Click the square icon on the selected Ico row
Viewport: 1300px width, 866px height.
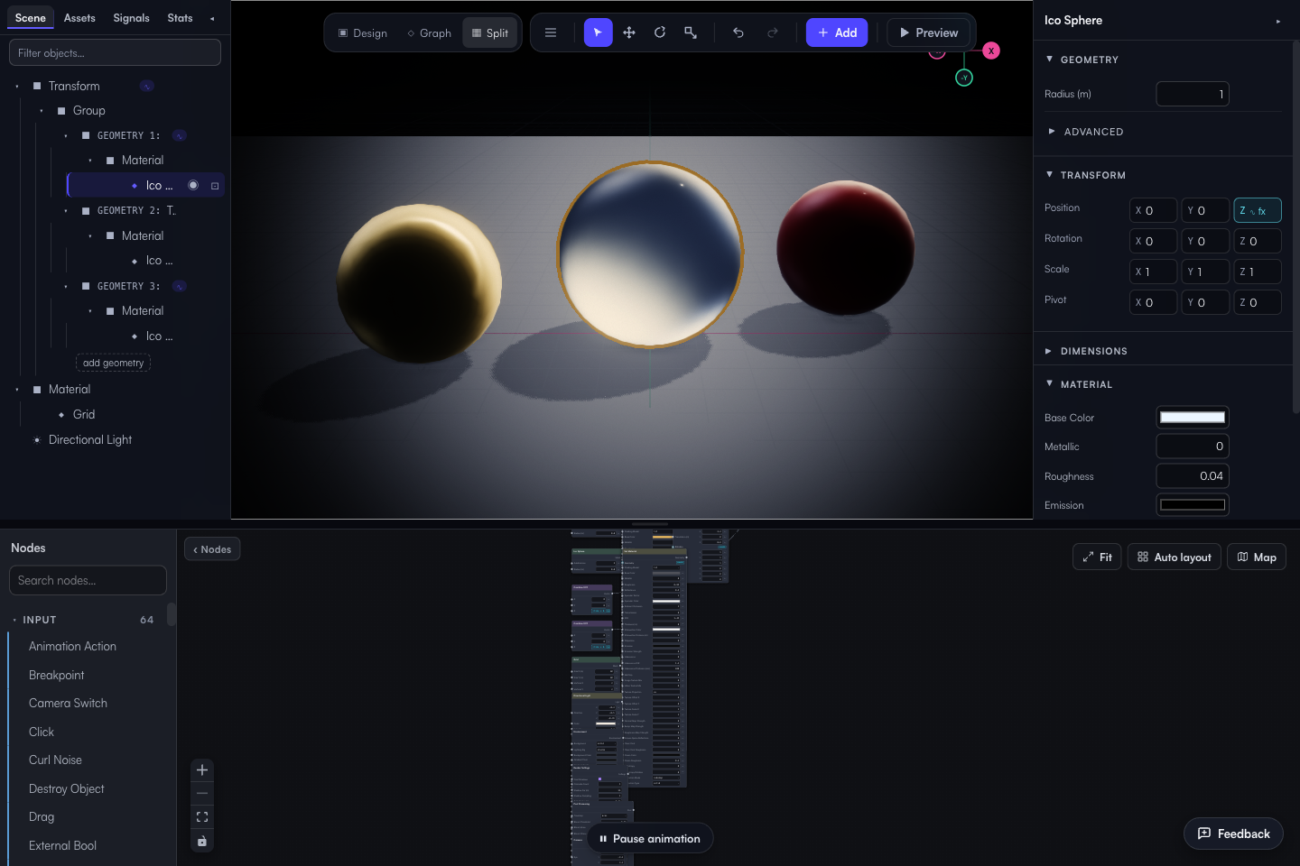(215, 186)
